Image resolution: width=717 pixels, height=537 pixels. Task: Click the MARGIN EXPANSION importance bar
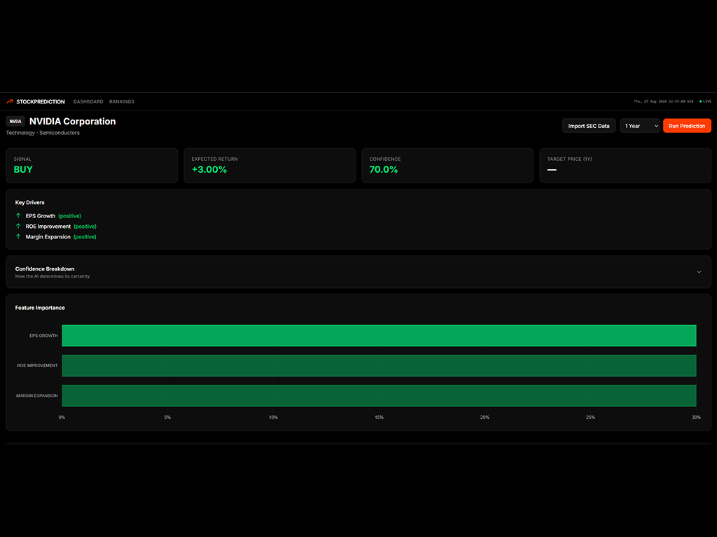click(x=379, y=396)
